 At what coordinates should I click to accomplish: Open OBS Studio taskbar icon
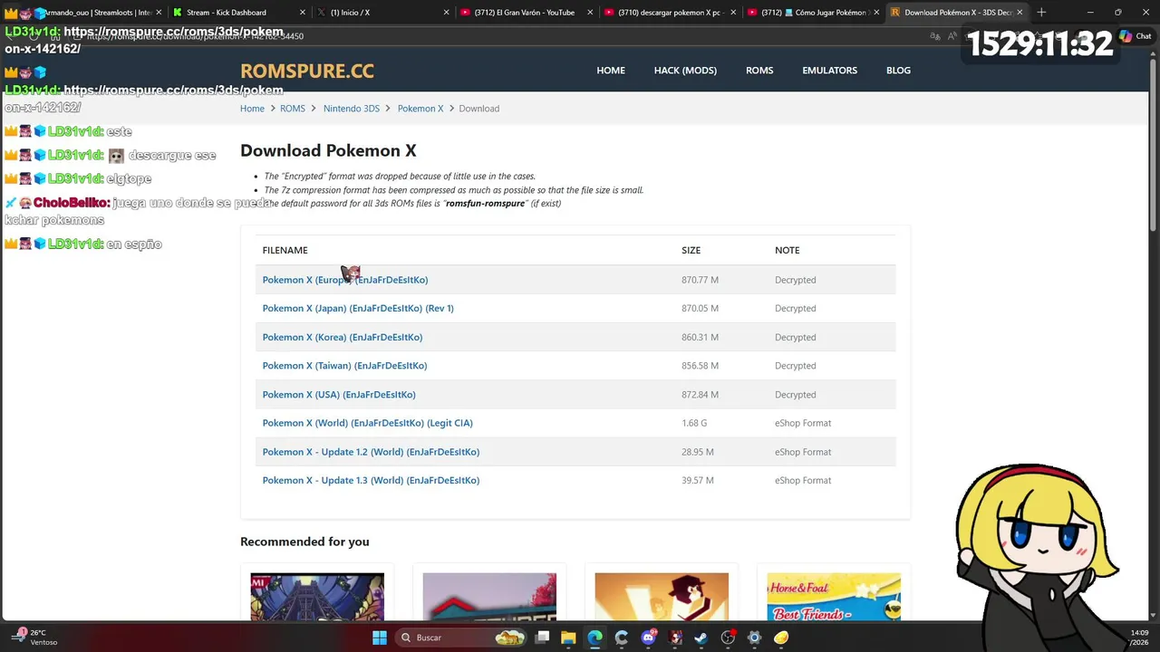point(728,638)
